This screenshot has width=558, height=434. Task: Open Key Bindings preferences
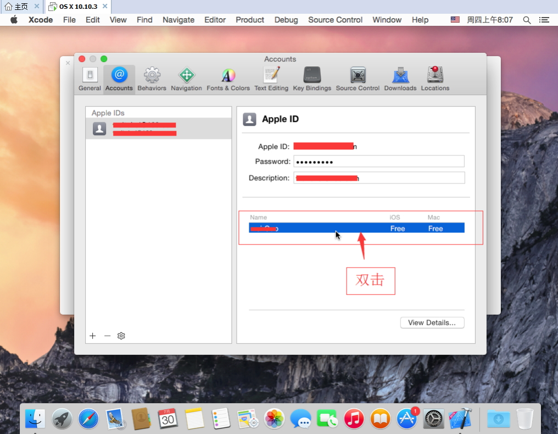pyautogui.click(x=312, y=79)
